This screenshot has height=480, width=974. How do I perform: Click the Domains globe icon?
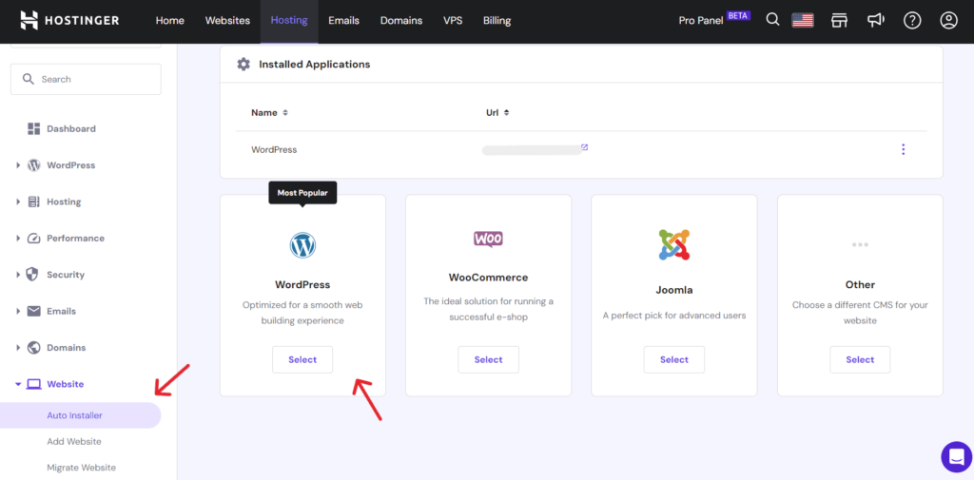click(34, 348)
